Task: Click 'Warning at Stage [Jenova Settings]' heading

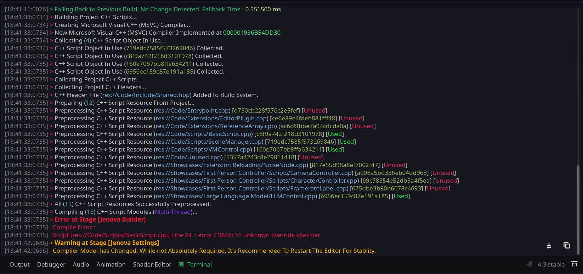Action: [107, 243]
